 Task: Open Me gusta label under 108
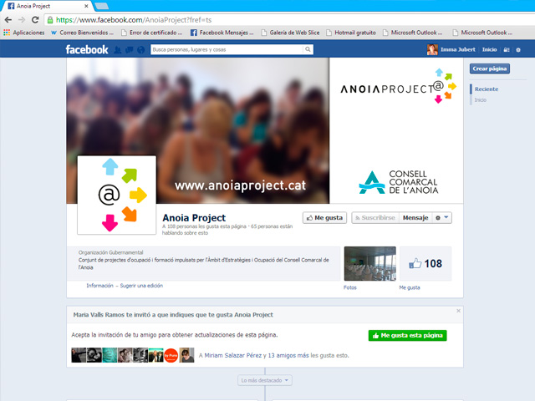coord(410,287)
